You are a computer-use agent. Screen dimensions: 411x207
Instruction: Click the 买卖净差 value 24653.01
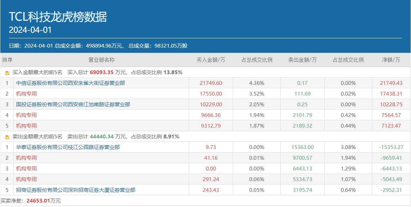38,201
